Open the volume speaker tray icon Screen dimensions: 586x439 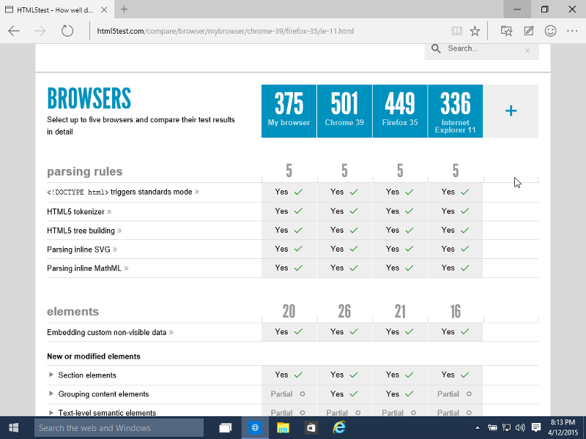click(520, 428)
